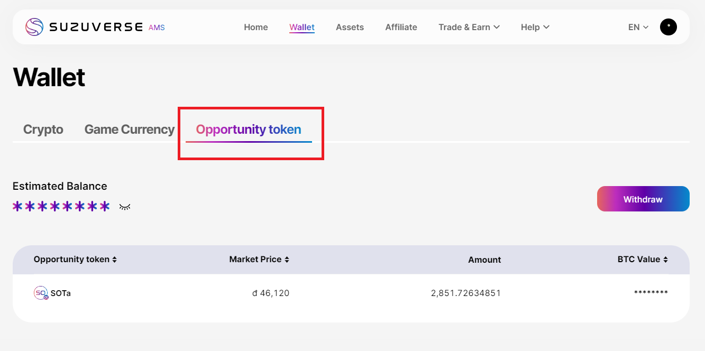Expand the Trade & Earn menu
The width and height of the screenshot is (705, 351).
(x=469, y=27)
